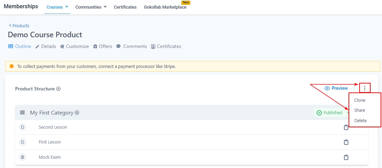Click the Mock Exam quiz type icon

tap(22, 157)
